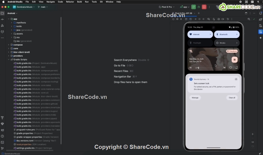263x155 pixels.
Task: Click the emulator Back triangle button
Action: (195, 19)
